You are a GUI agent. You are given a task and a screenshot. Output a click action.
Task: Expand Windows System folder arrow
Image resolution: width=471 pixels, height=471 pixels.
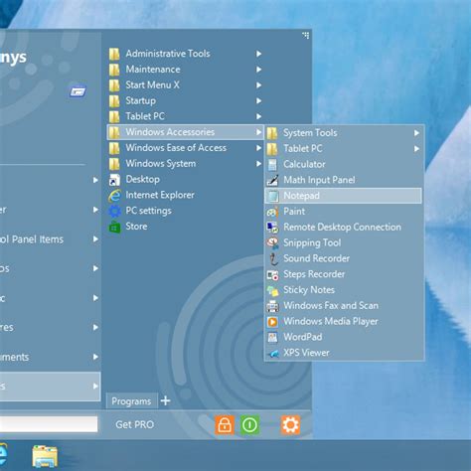[x=258, y=164]
